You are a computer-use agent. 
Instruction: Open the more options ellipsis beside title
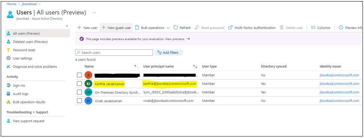tap(94, 12)
